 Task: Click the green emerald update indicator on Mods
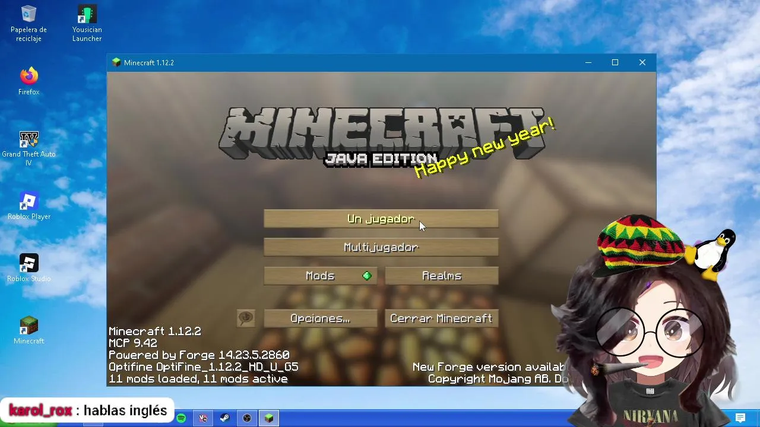coord(367,276)
